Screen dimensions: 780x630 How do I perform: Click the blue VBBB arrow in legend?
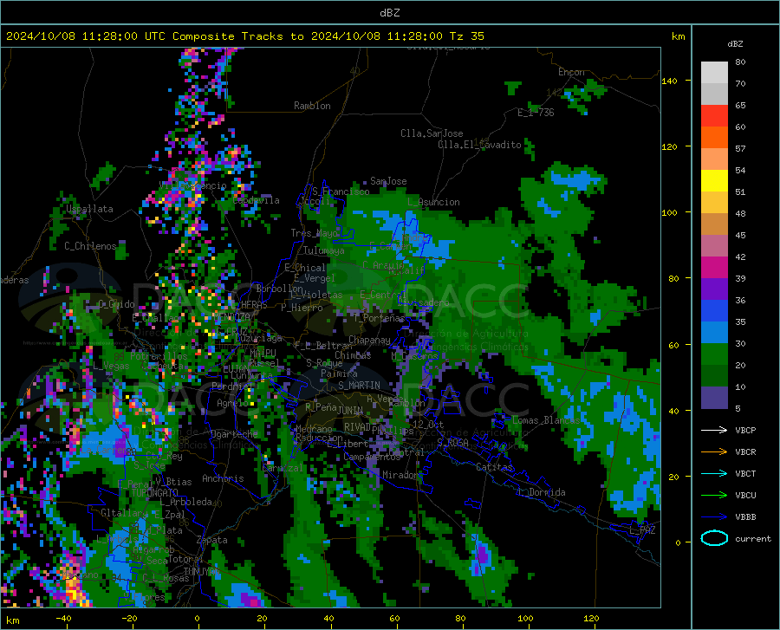714,517
